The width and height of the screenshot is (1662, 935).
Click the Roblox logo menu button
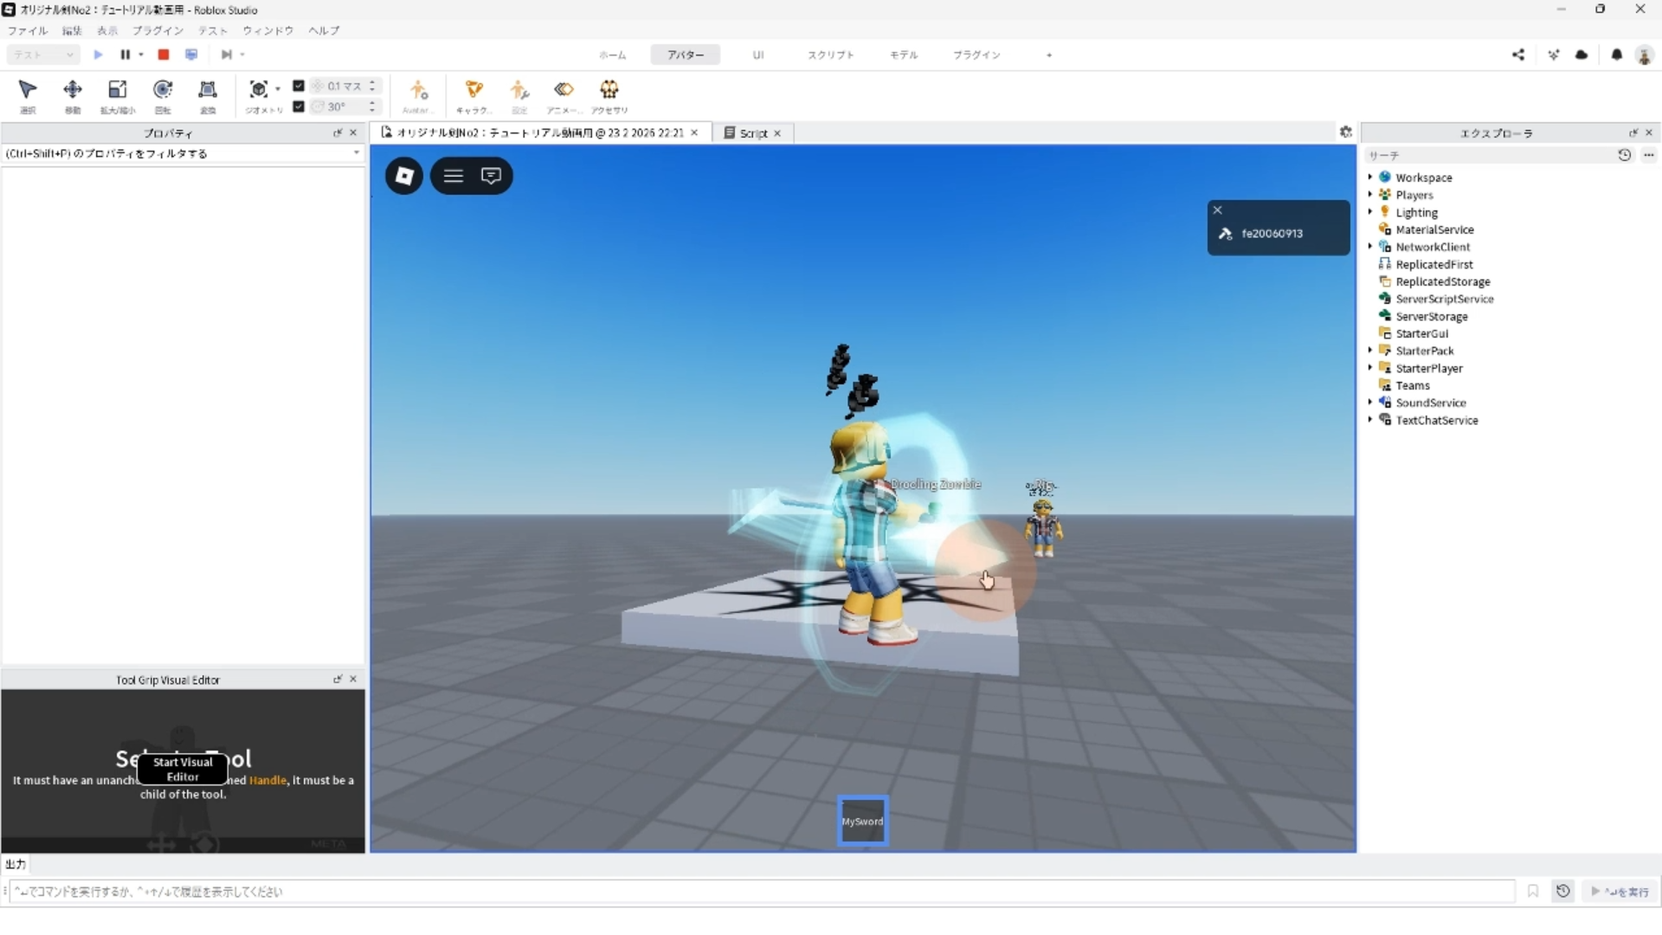(404, 176)
